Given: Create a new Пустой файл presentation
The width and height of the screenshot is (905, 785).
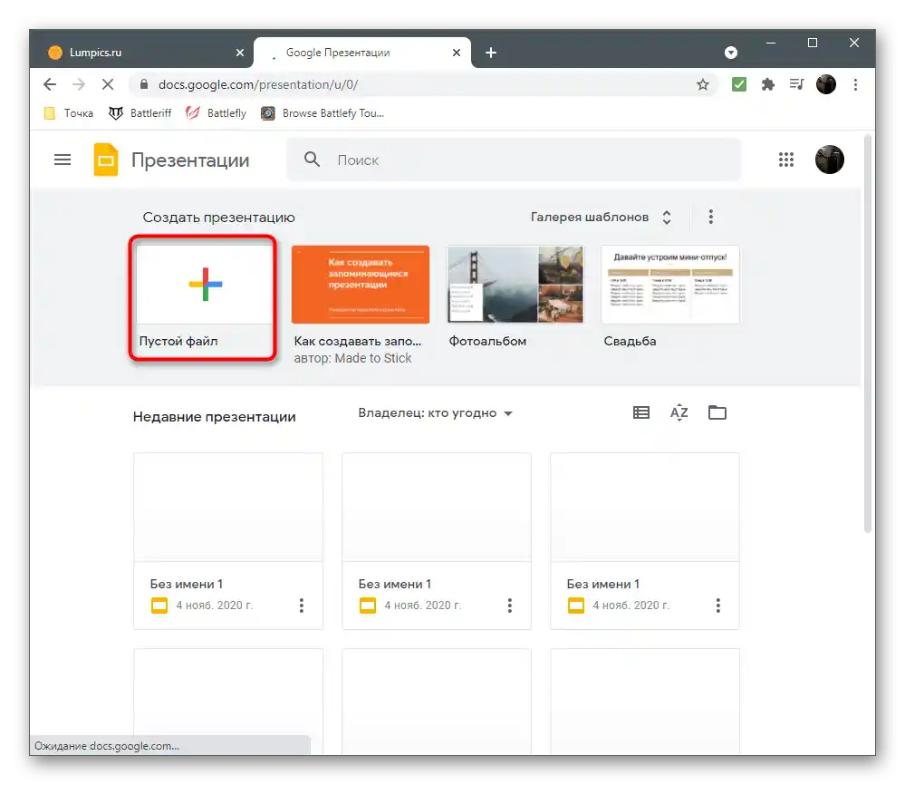Looking at the screenshot, I should click(x=205, y=285).
